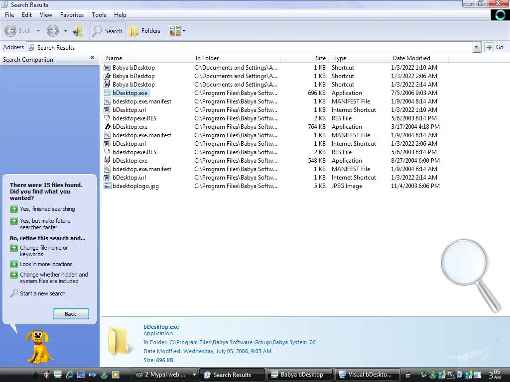Select the 764 KB bDesktop.exe 'b' icon

(107, 127)
